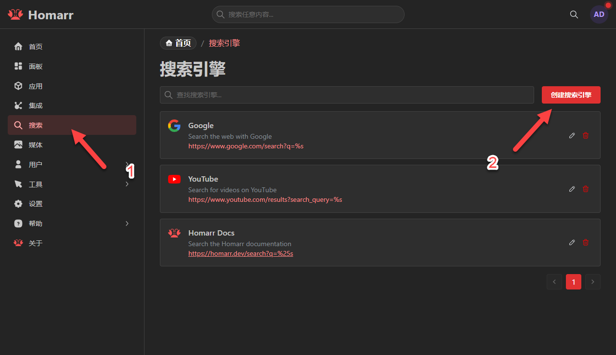Edit the Homarr Docs search engine
The height and width of the screenshot is (355, 616).
(572, 242)
